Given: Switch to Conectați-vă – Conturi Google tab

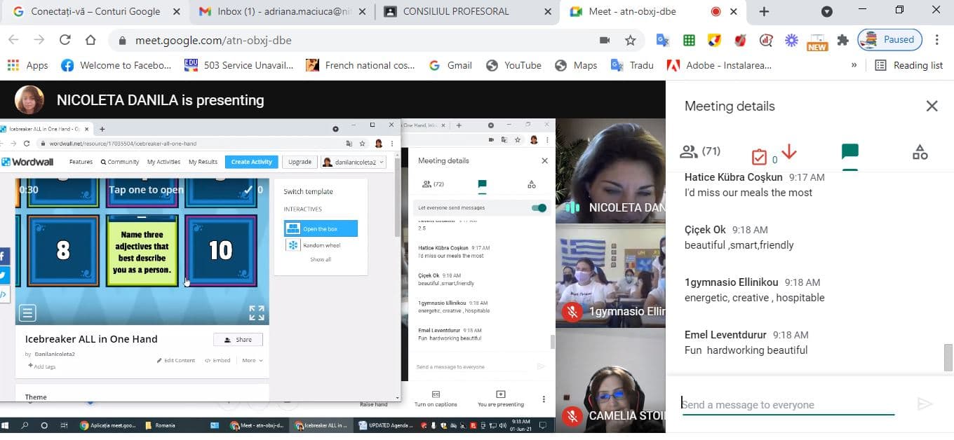Looking at the screenshot, I should (96, 12).
